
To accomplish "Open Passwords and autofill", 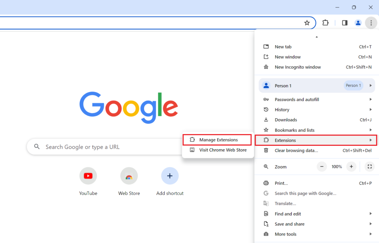I will click(317, 99).
